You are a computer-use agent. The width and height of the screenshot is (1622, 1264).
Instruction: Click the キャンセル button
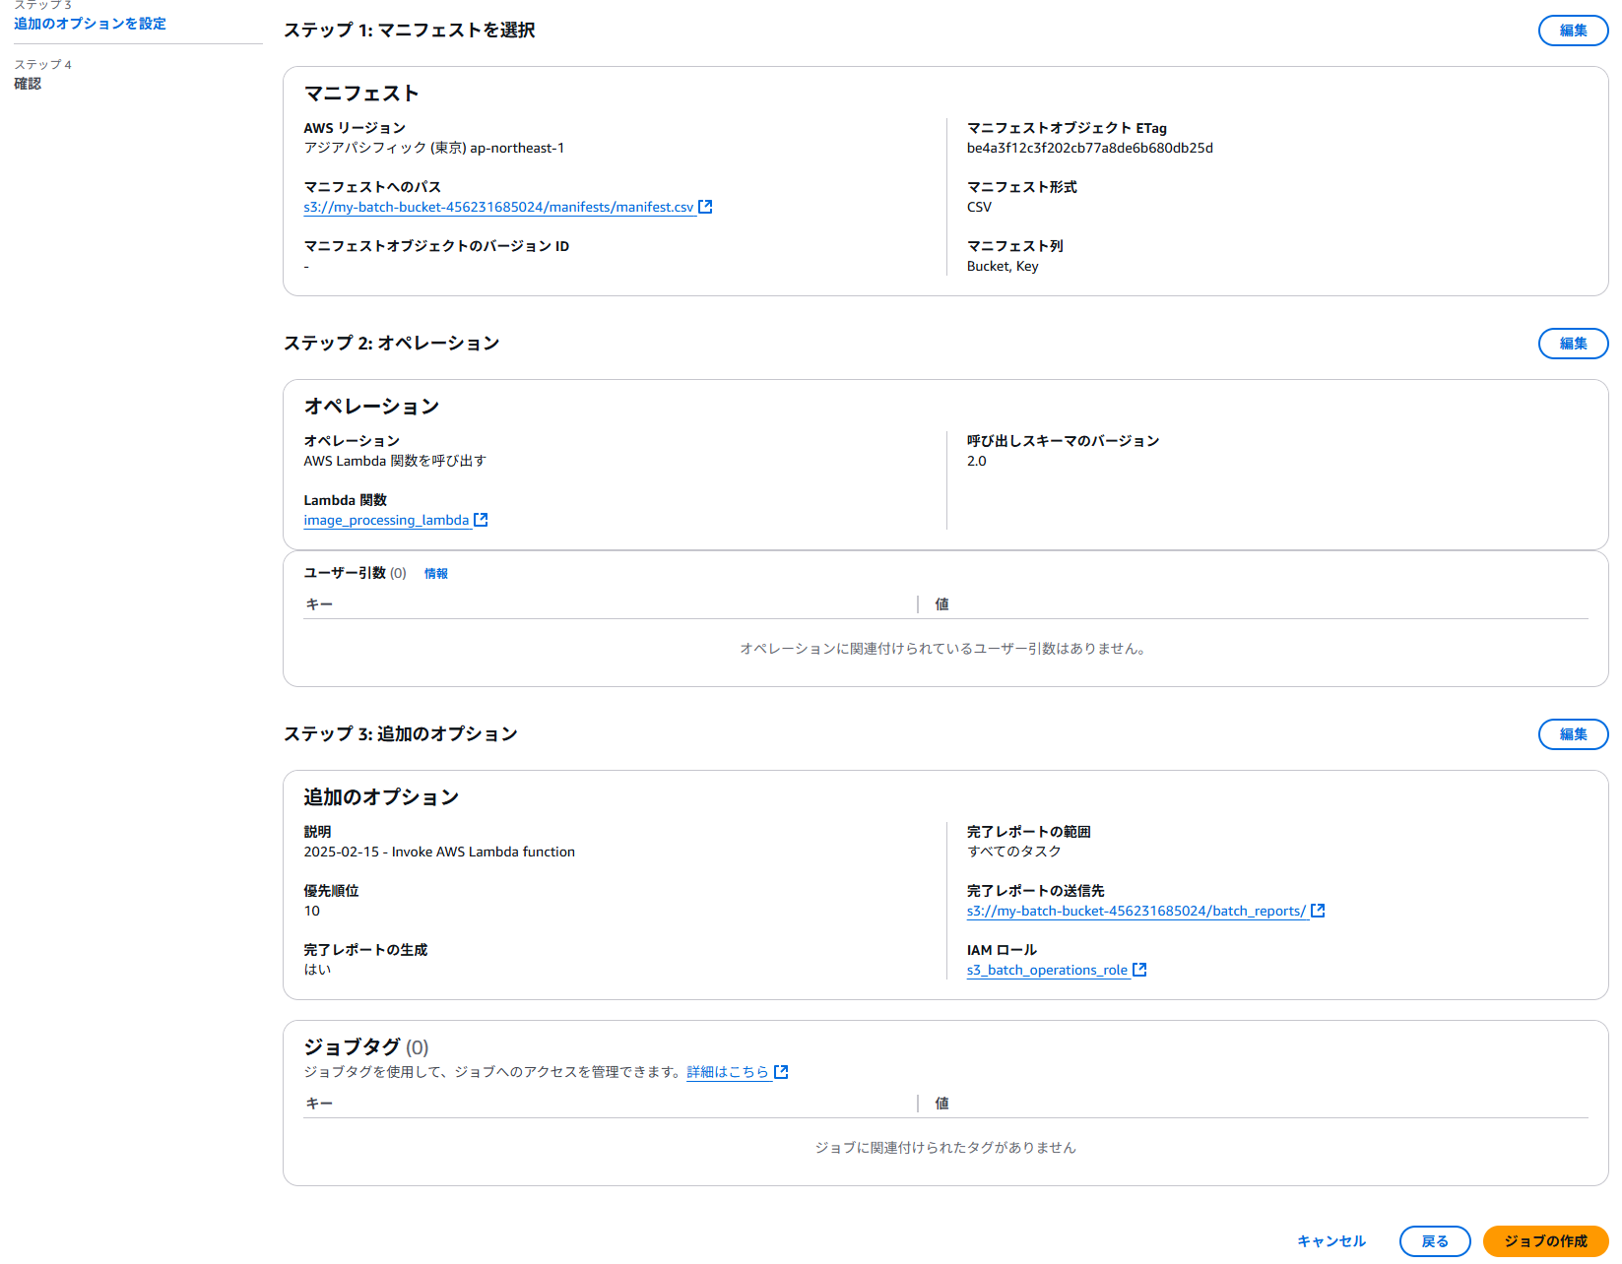pyautogui.click(x=1331, y=1241)
